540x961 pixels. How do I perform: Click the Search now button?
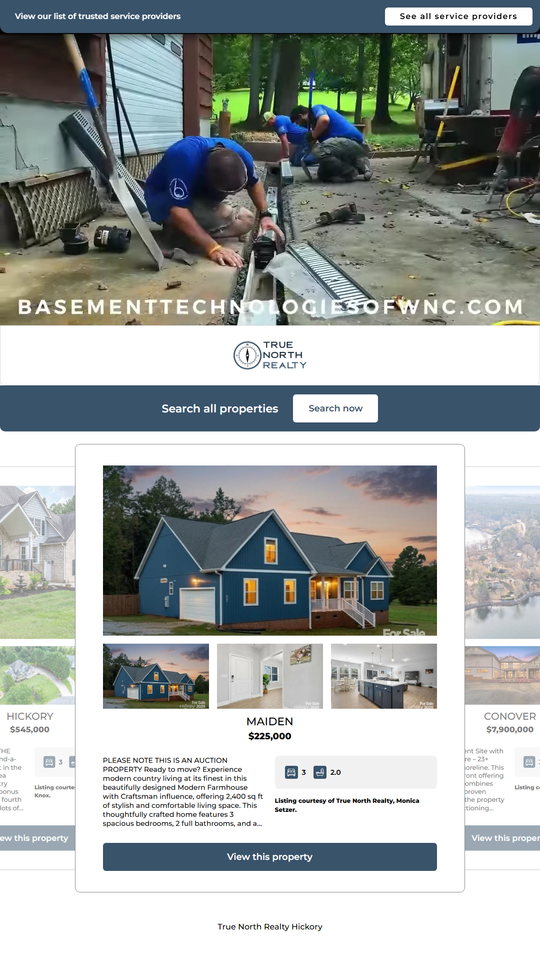(335, 408)
